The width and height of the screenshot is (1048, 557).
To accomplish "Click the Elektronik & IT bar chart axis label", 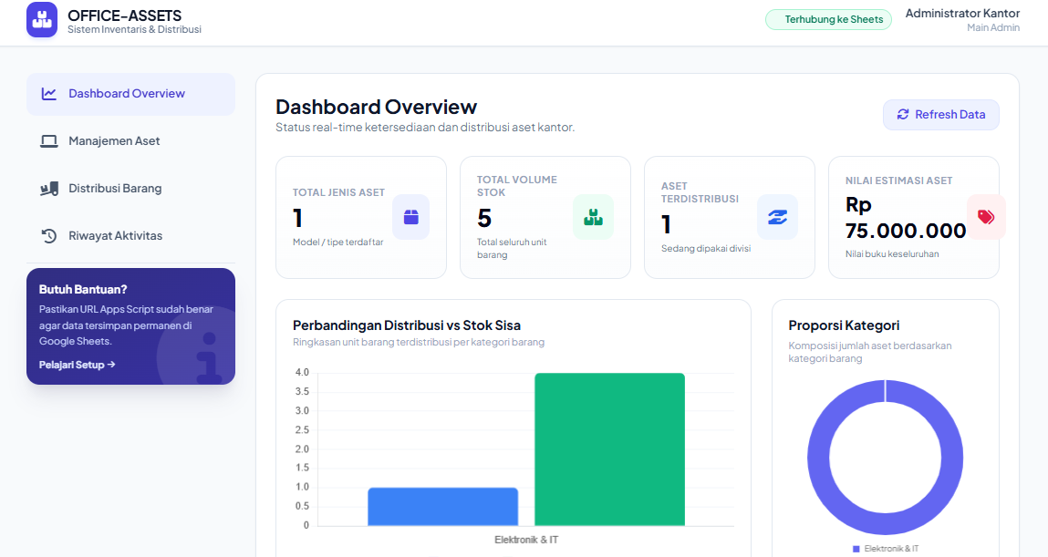I will (526, 540).
